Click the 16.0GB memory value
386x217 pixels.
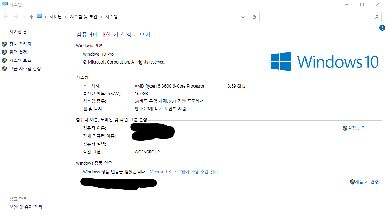pyautogui.click(x=141, y=94)
